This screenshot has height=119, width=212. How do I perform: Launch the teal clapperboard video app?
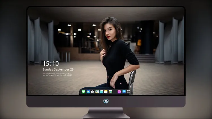(x=101, y=92)
